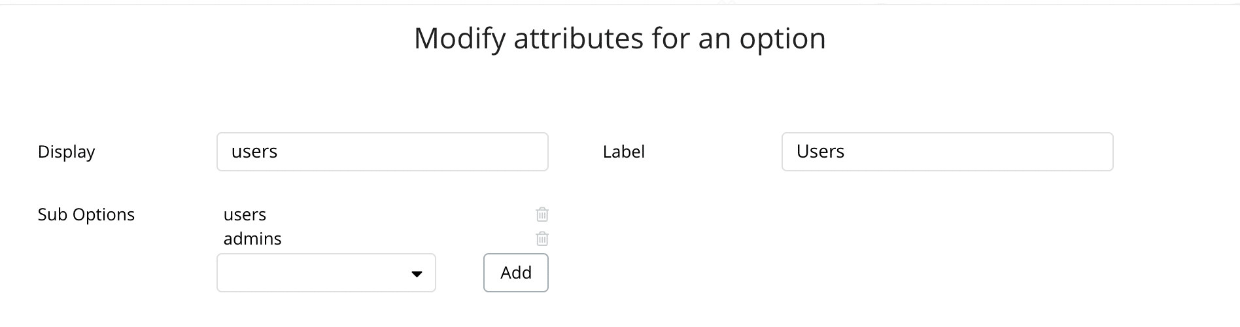Select the "admins" sub option entry
Screen dimensions: 1240x327
point(252,239)
